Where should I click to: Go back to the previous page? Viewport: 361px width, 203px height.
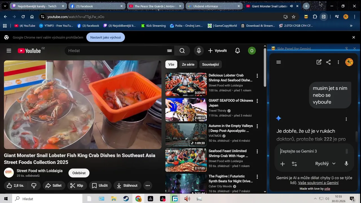pyautogui.click(x=5, y=17)
